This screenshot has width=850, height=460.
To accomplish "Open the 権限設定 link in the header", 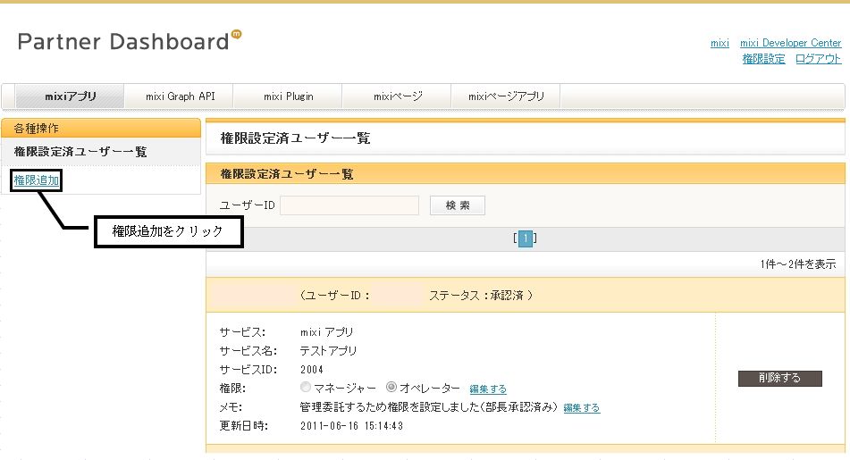I will pos(763,59).
